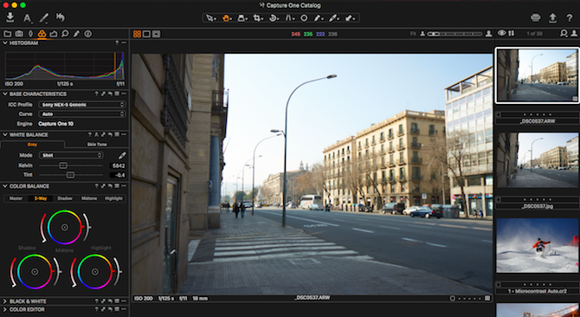The width and height of the screenshot is (580, 317).
Task: Select the 3-Way color balance mode
Action: coord(41,198)
